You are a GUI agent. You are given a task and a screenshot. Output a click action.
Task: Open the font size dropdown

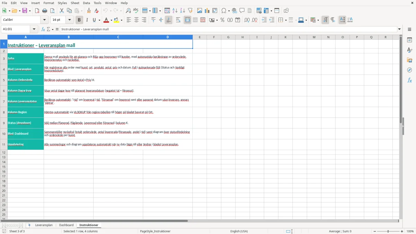click(69, 20)
